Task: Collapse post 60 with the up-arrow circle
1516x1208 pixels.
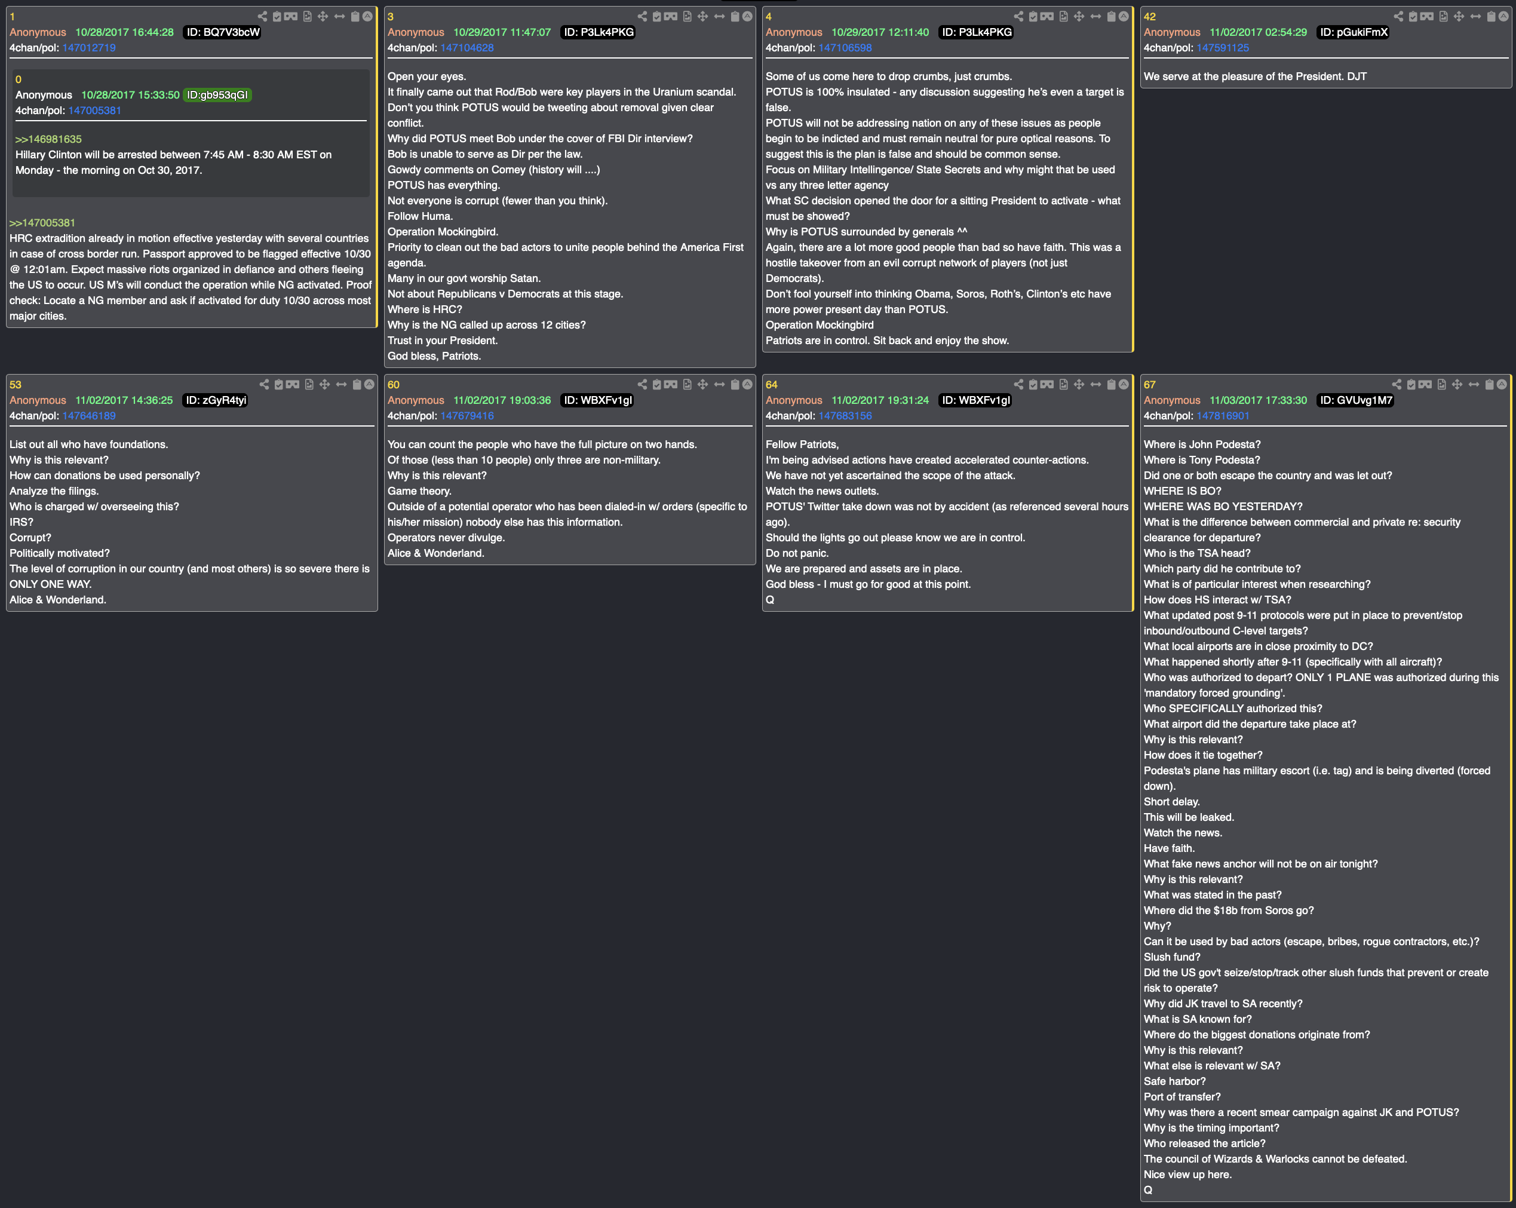Action: pyautogui.click(x=747, y=385)
